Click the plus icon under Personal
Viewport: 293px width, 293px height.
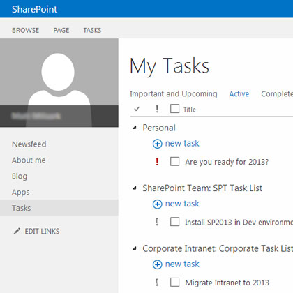(157, 144)
